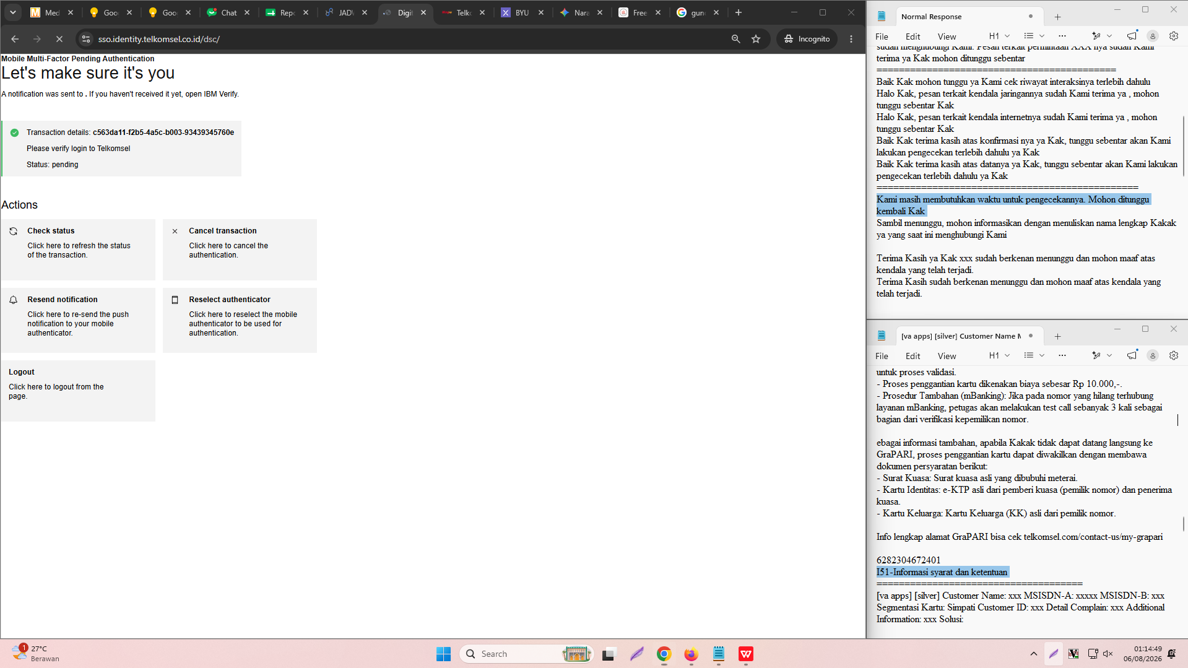Expand rewrite arrow dropdown in Normal Response notepad
The height and width of the screenshot is (668, 1188).
coord(1109,36)
